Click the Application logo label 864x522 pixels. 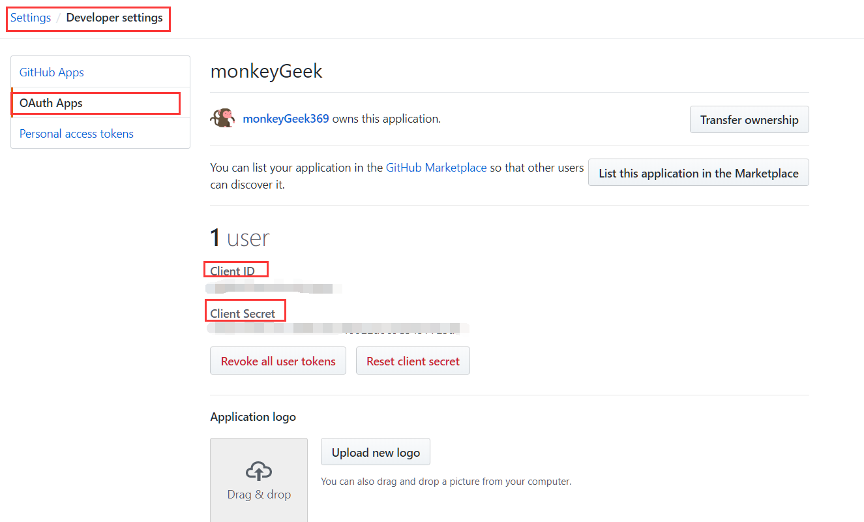pos(253,416)
